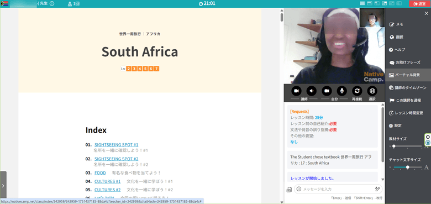The width and height of the screenshot is (431, 204).
Task: Select level 2 badge
Action: (129, 69)
